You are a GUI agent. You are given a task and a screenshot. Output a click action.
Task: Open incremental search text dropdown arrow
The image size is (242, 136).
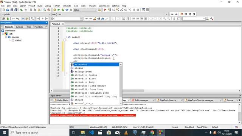click(81, 19)
